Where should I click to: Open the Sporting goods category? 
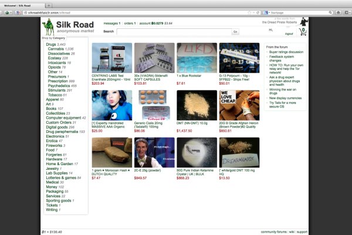point(60,200)
